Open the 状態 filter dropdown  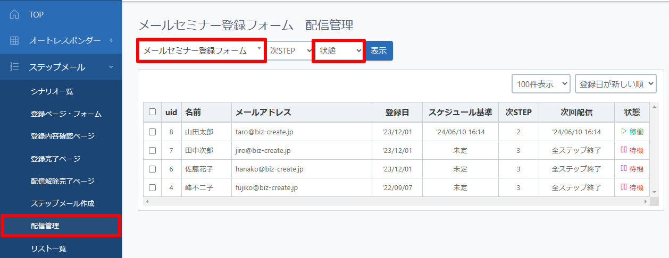[x=339, y=51]
